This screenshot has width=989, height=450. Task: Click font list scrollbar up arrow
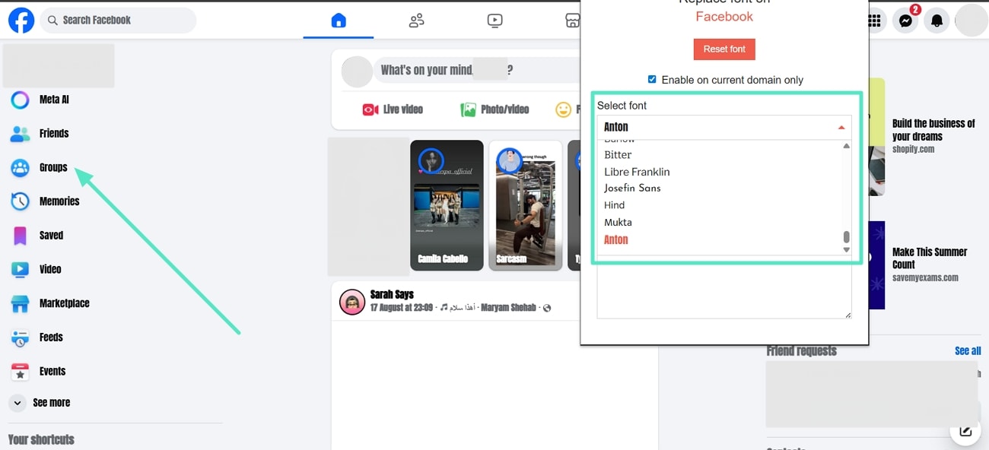point(846,146)
